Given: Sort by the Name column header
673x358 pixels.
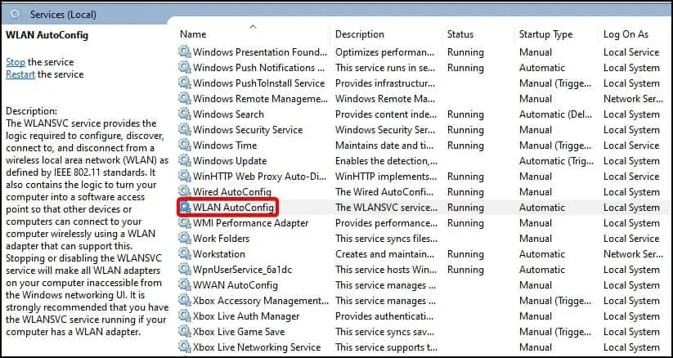Looking at the screenshot, I should [193, 34].
